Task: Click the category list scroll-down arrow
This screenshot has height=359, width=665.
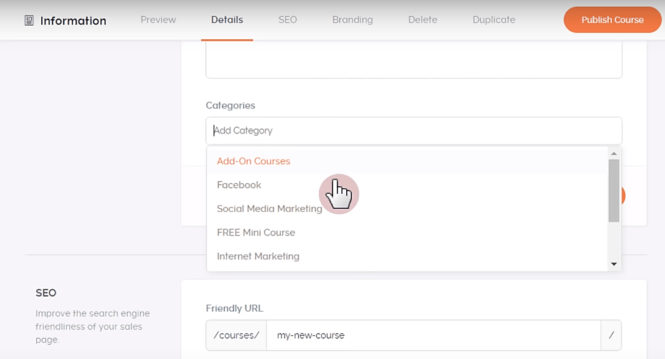Action: pyautogui.click(x=614, y=264)
